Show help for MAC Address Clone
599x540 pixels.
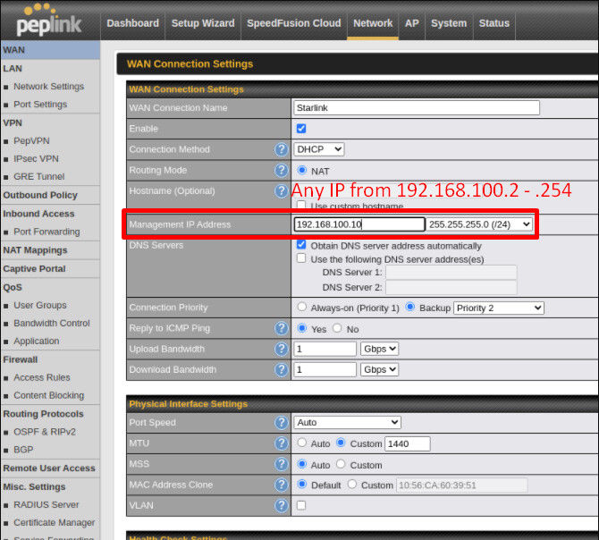(x=282, y=485)
